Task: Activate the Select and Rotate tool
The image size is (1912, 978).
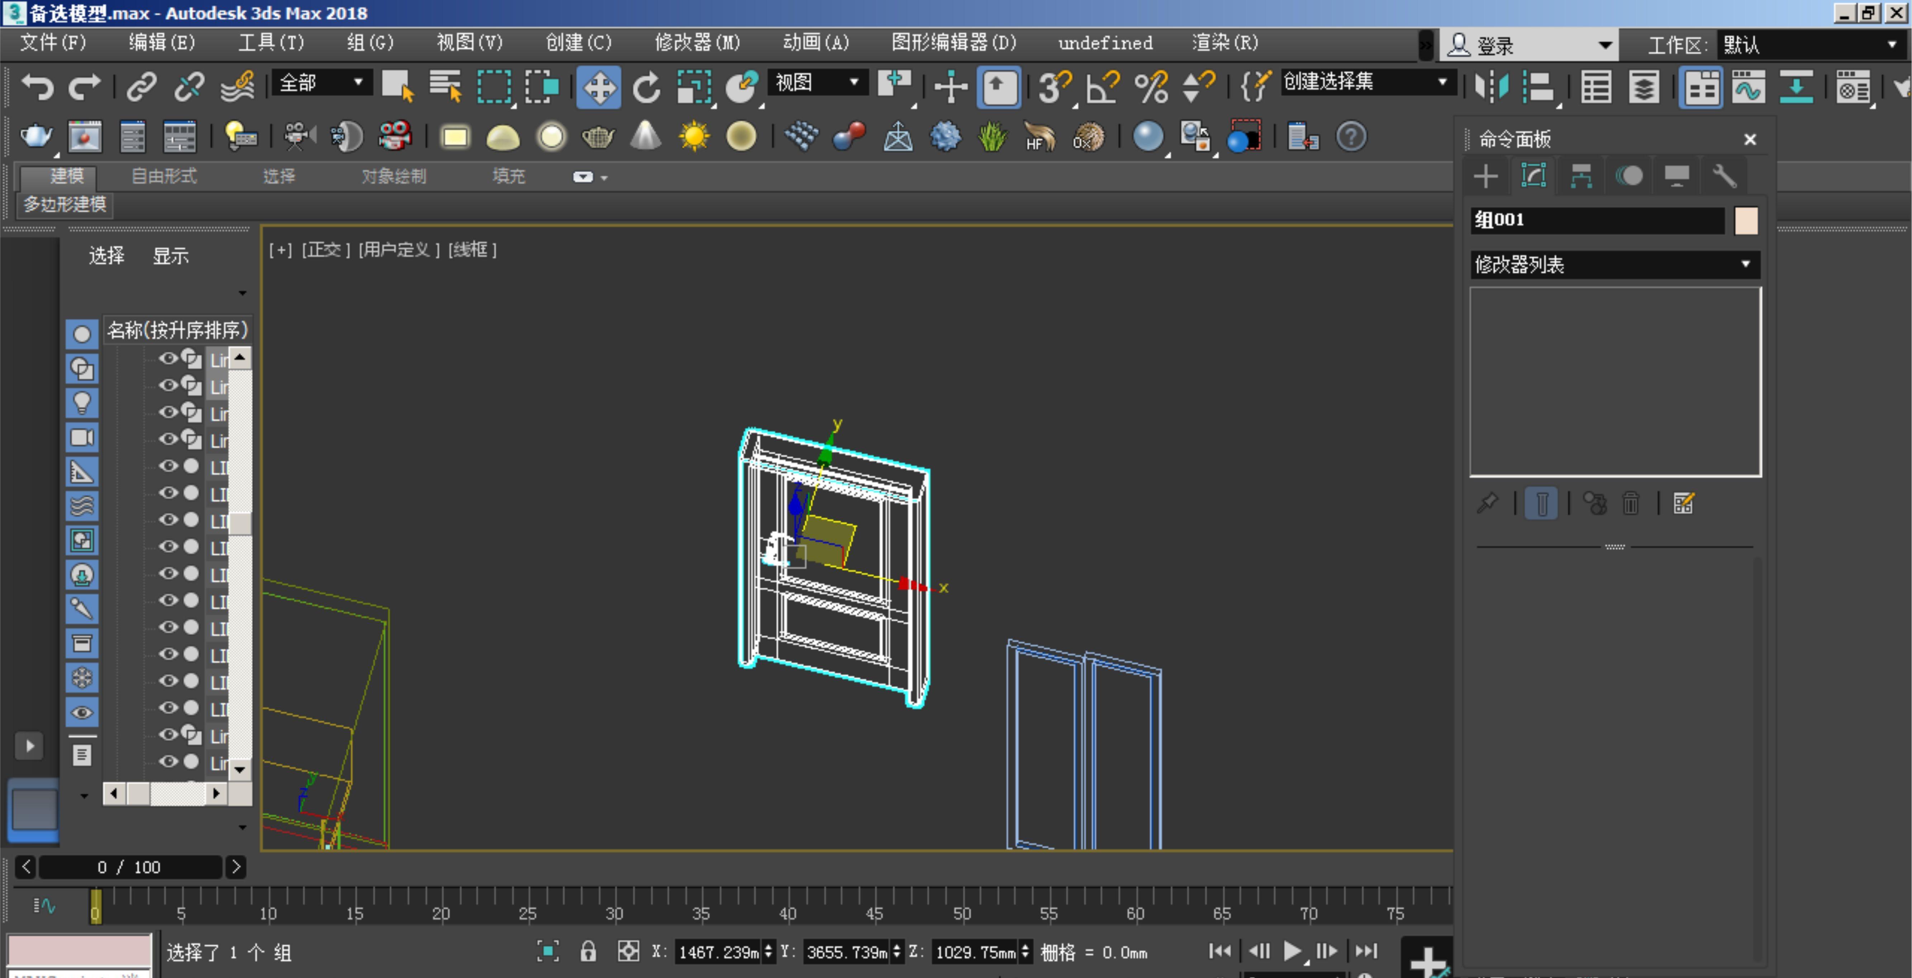Action: pyautogui.click(x=647, y=87)
